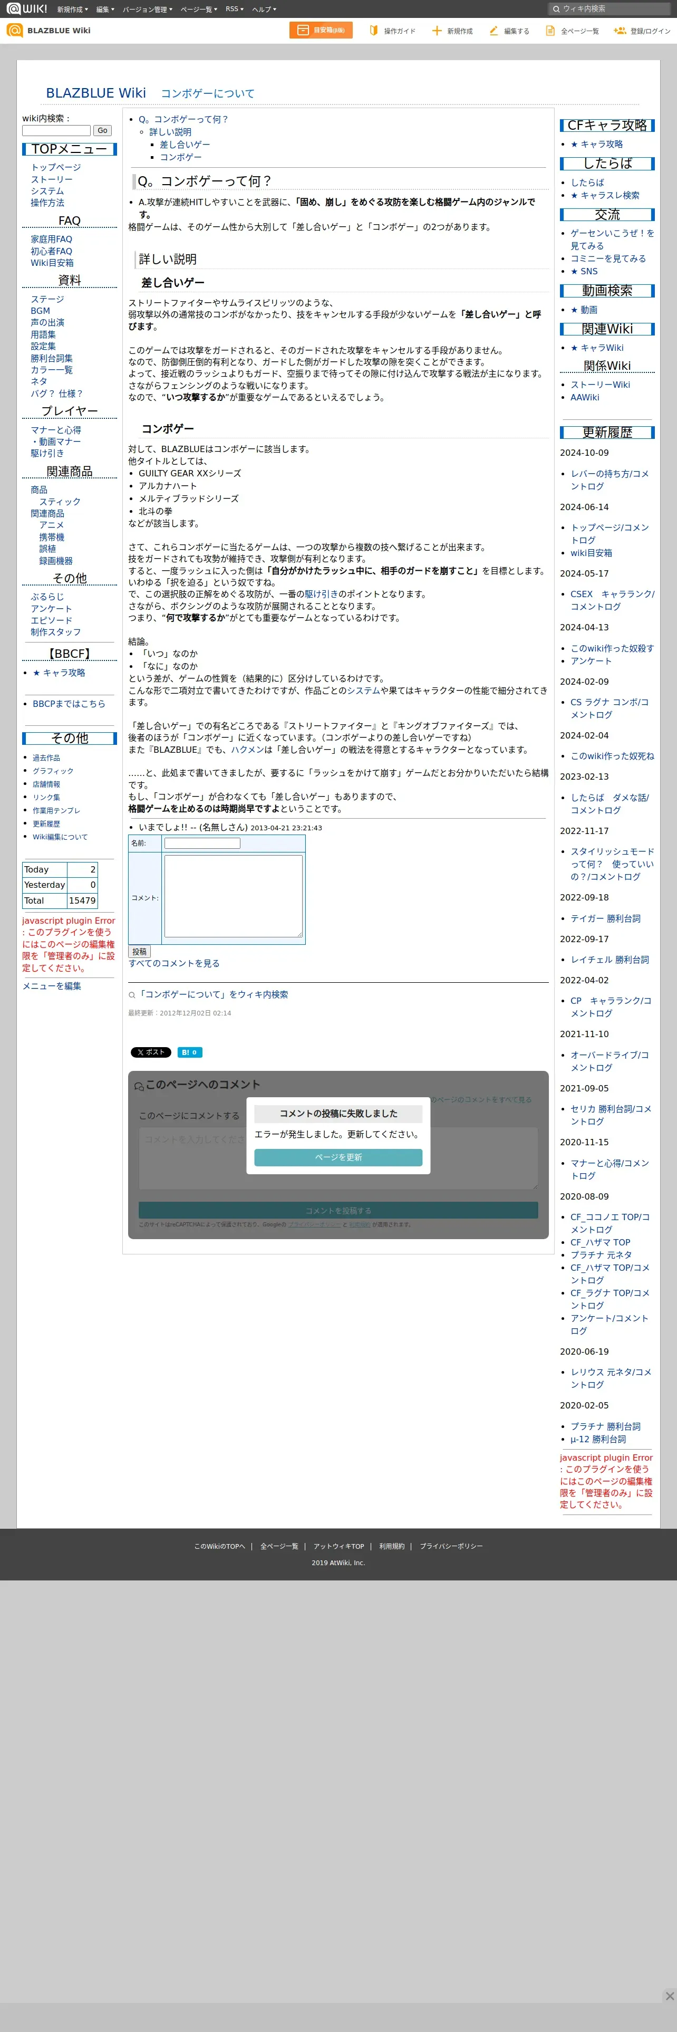Click the 名前 input field
This screenshot has height=2032, width=677.
(202, 844)
